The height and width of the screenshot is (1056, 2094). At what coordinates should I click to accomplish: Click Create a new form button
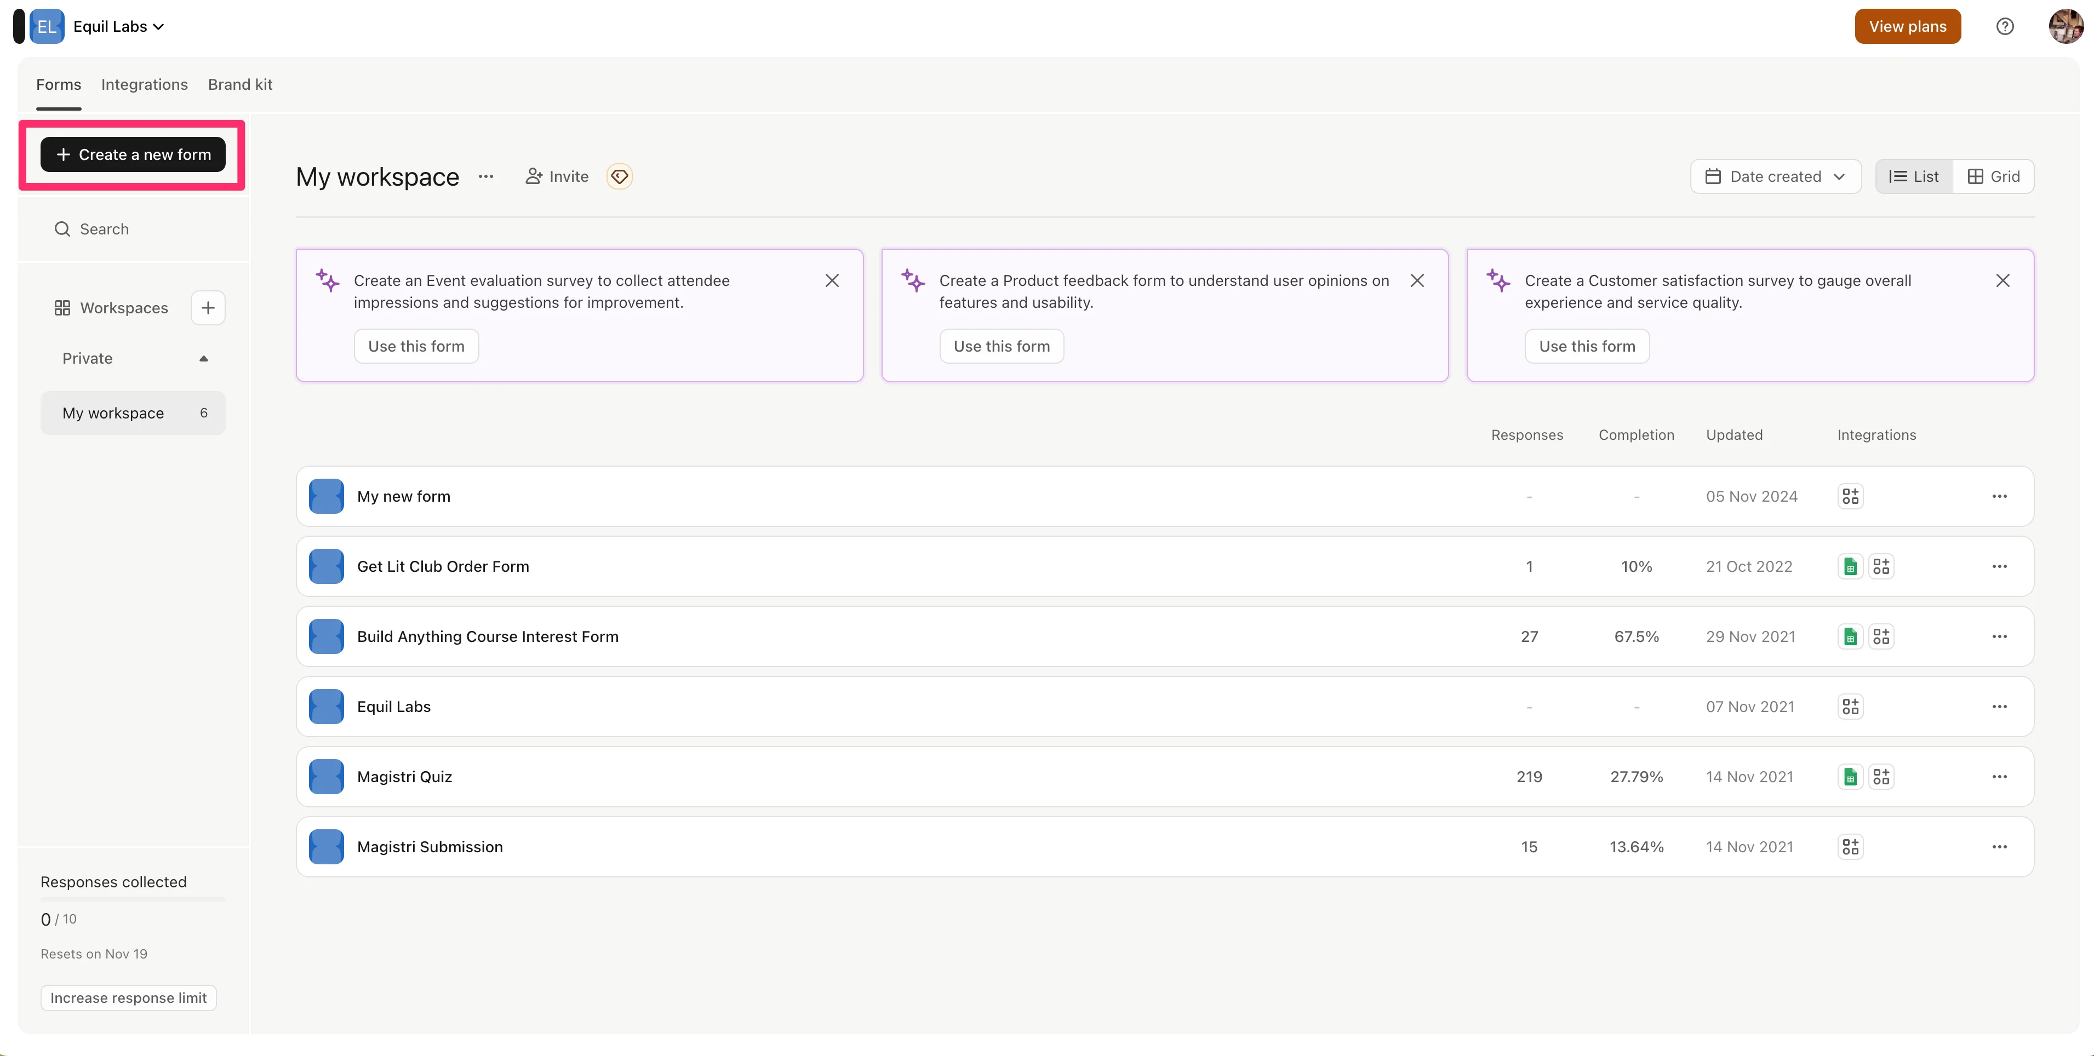click(x=133, y=154)
